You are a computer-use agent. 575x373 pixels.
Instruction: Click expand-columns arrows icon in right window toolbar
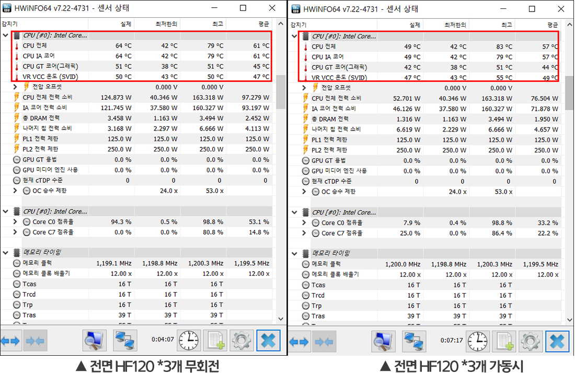coord(299,342)
